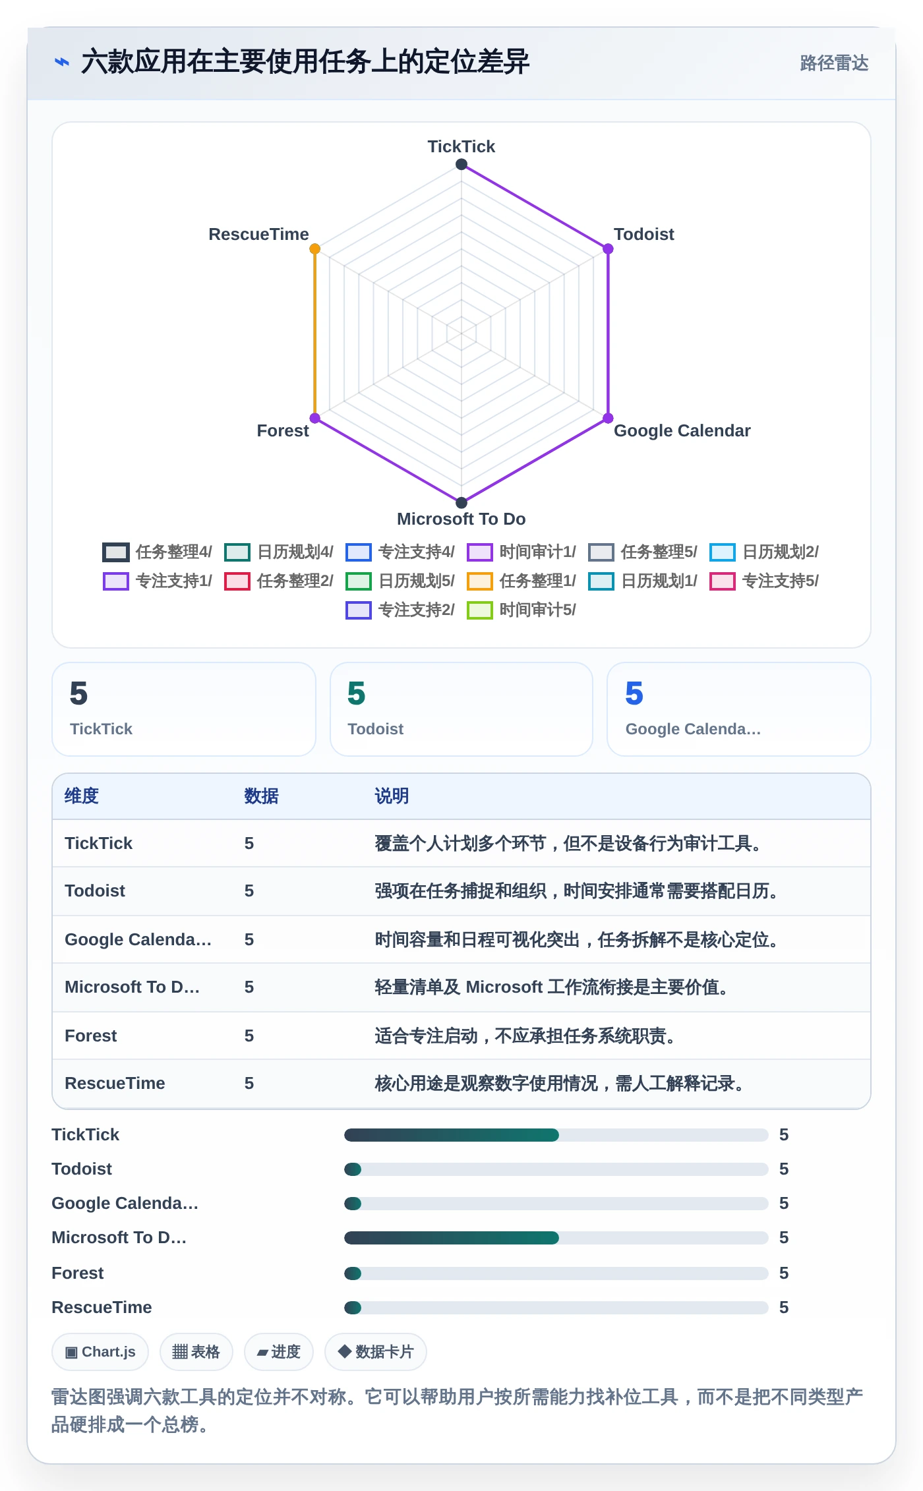The height and width of the screenshot is (1491, 923).
Task: Click the Forest progress bar
Action: 556,1273
